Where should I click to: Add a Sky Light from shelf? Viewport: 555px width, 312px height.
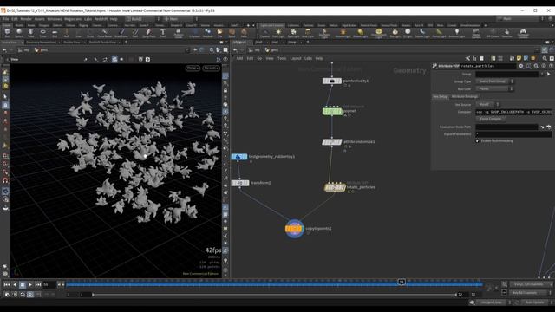395,33
